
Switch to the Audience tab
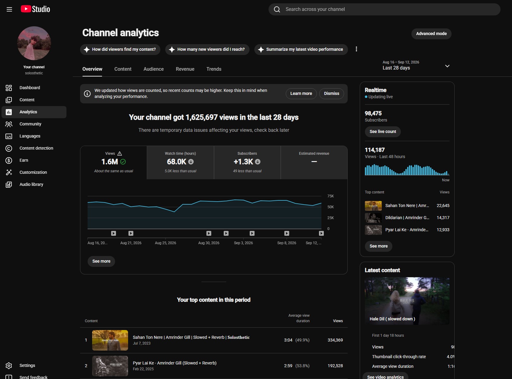pos(153,69)
